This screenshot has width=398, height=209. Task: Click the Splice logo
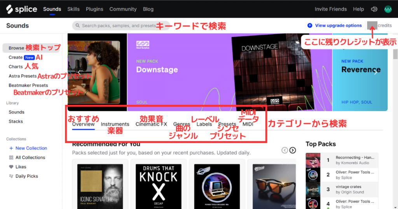22,9
